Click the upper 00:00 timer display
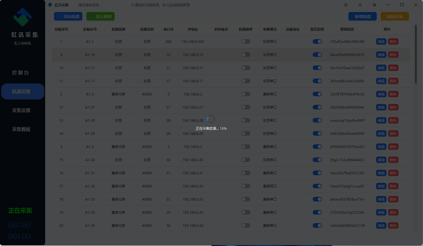Image resolution: width=423 pixels, height=246 pixels. point(19,225)
